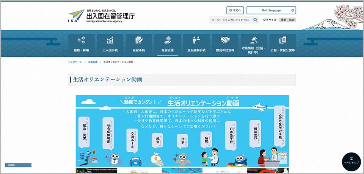Open the 在留支援 menu label
This screenshot has width=364, height=174.
click(x=168, y=50)
